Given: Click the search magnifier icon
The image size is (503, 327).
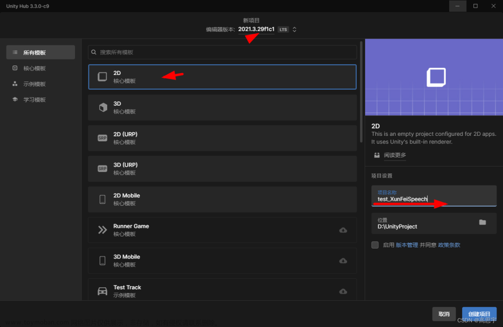Looking at the screenshot, I should (x=94, y=52).
